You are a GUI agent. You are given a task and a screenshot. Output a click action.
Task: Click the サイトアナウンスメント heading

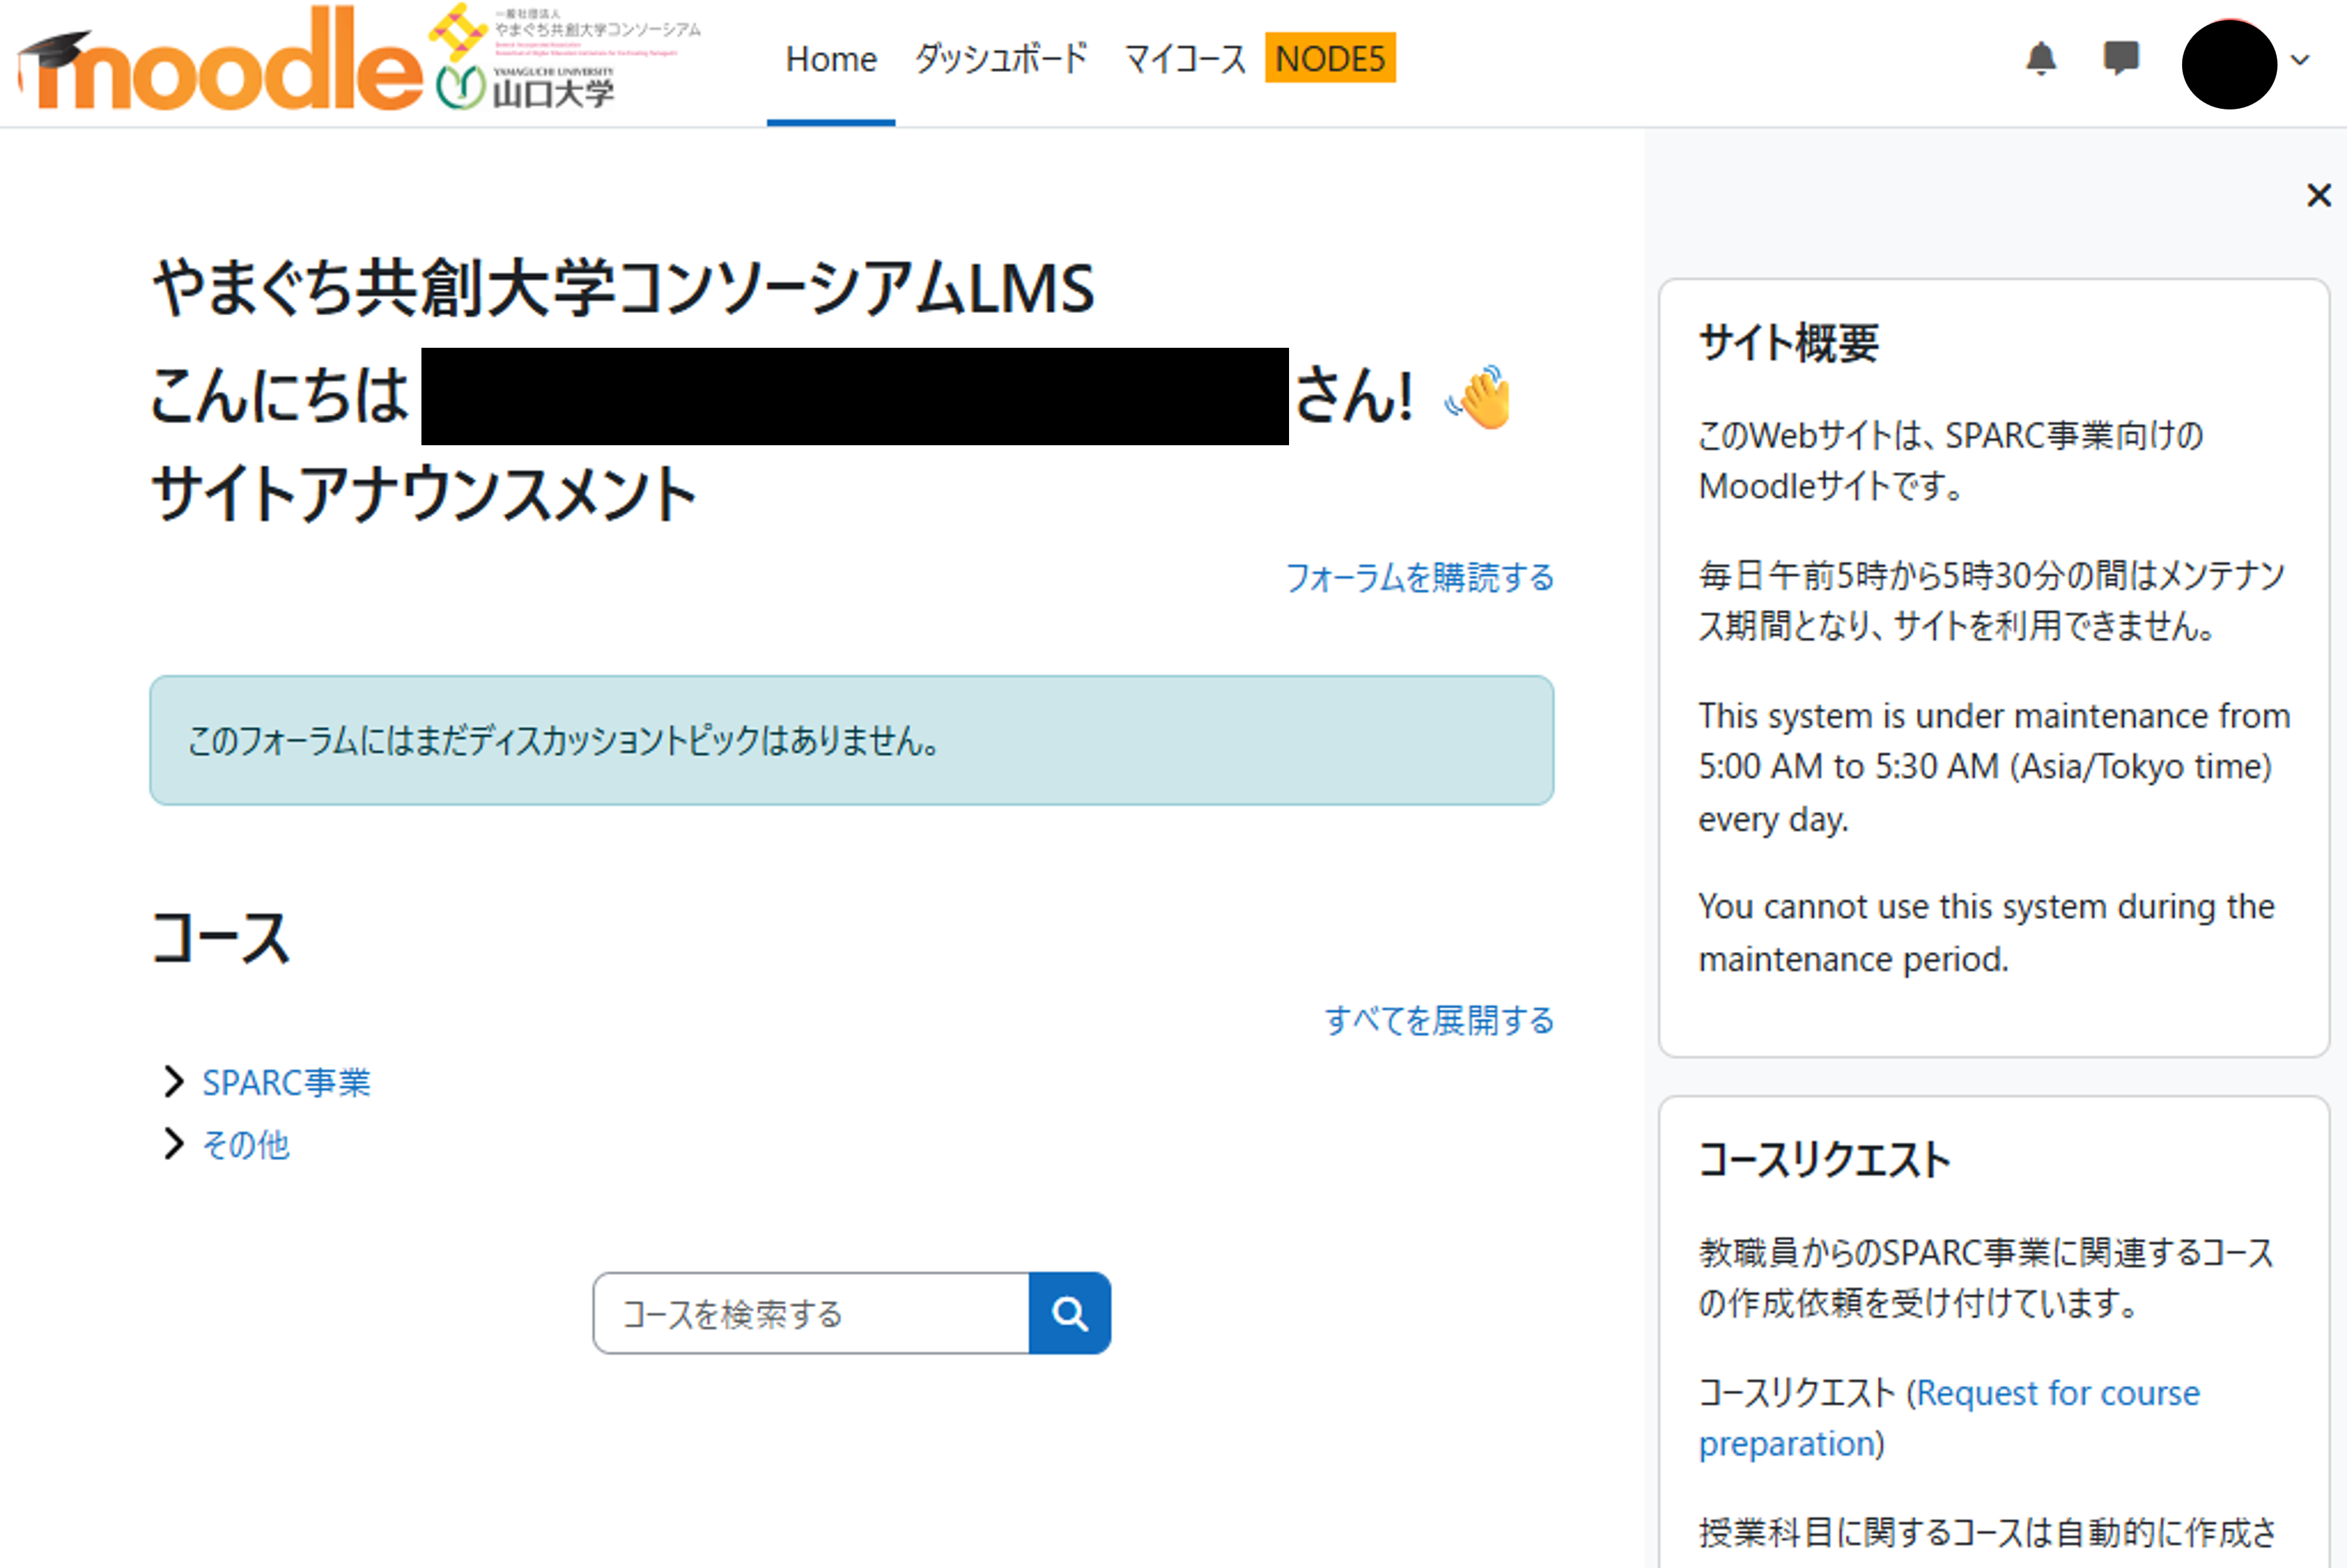coord(424,494)
